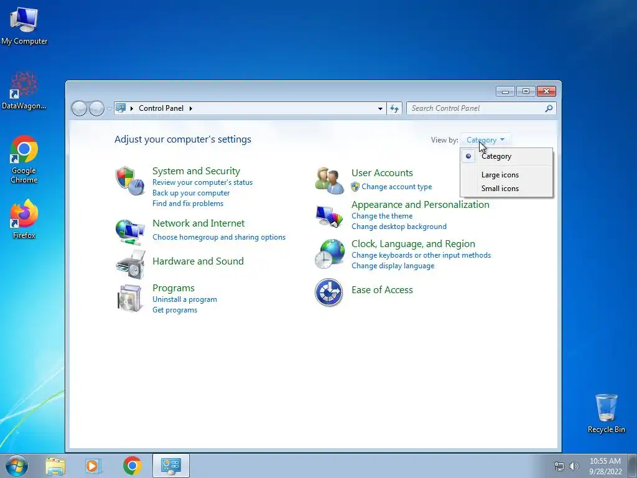Select the Firefox desktop shortcut

[x=24, y=219]
